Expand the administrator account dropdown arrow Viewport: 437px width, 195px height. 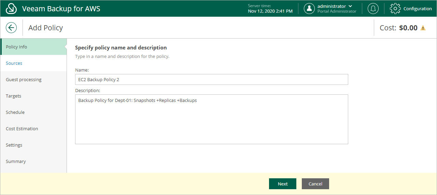[x=350, y=6]
